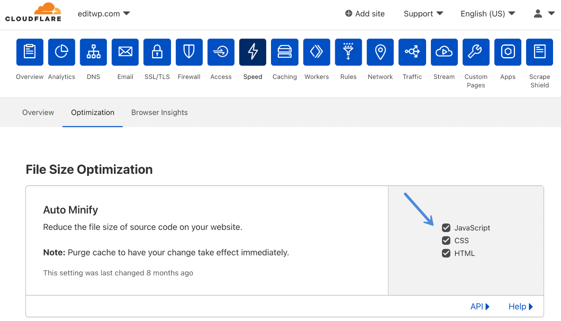Click the Rules funnel icon
Screen dimensions: 561x321
click(348, 52)
